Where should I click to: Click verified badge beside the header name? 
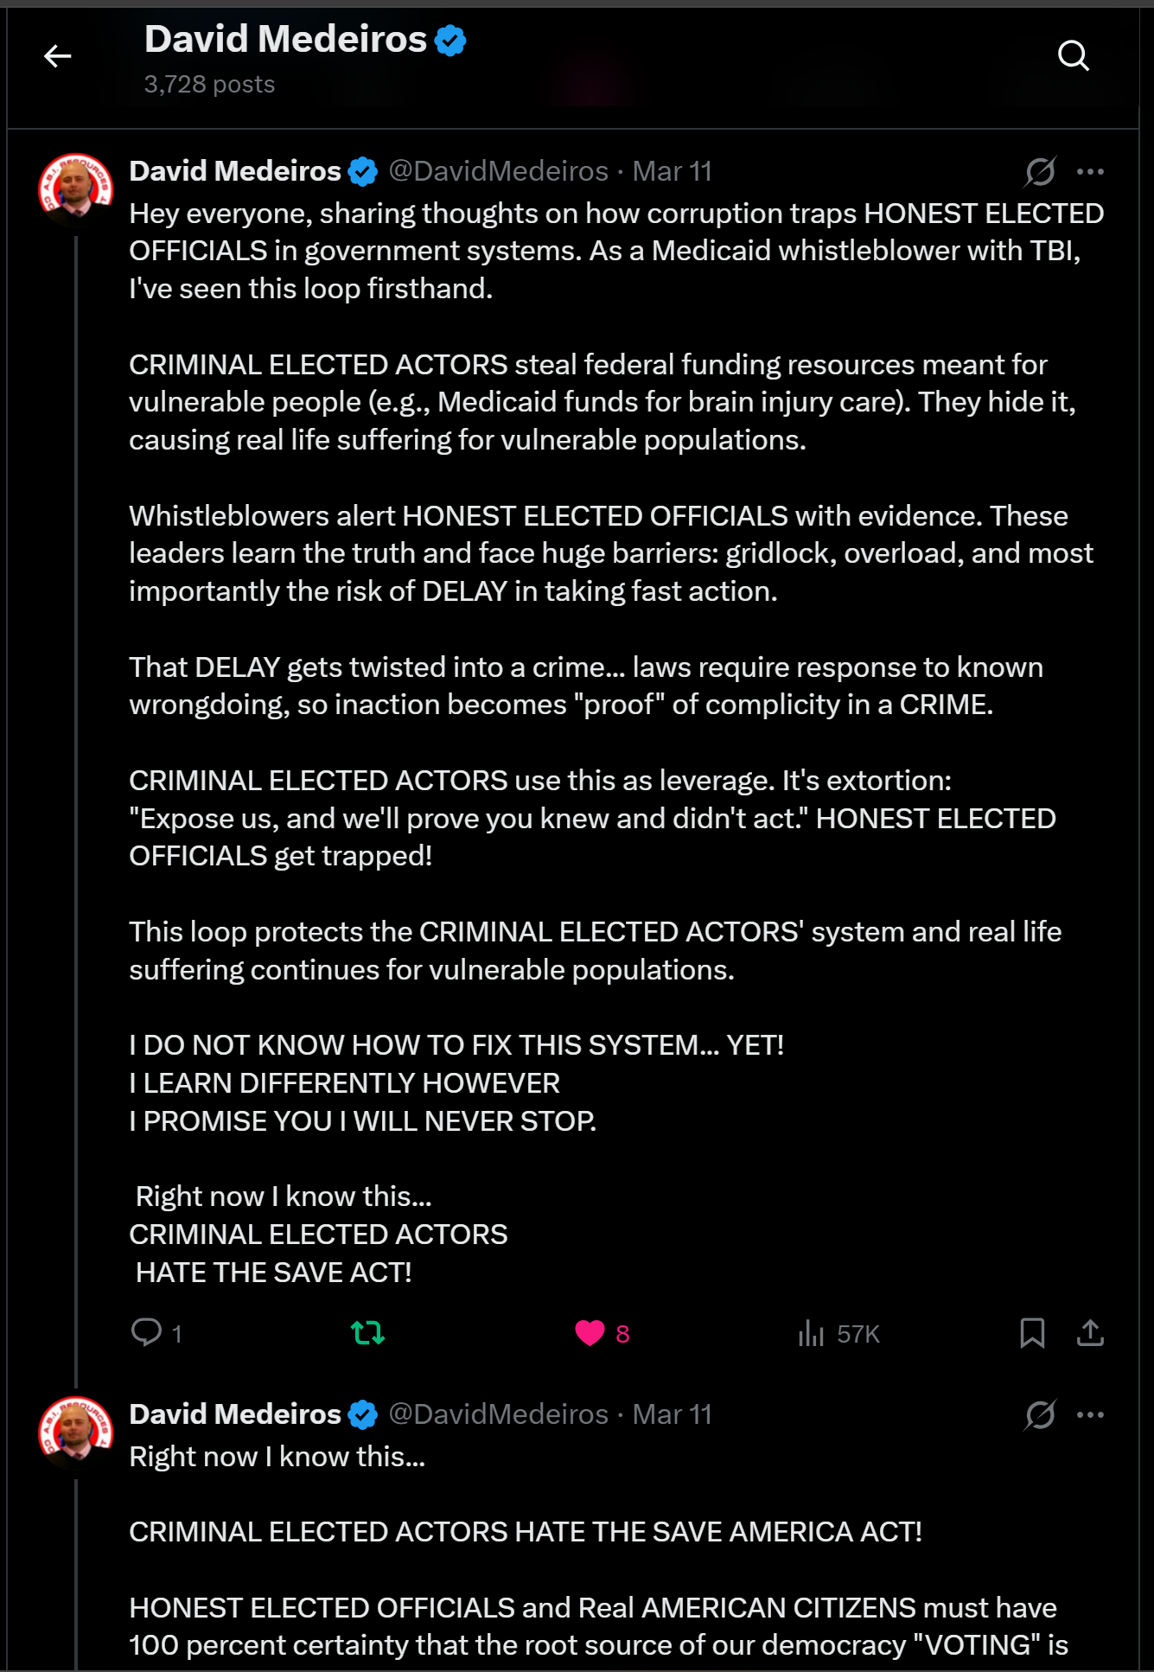[x=450, y=41]
